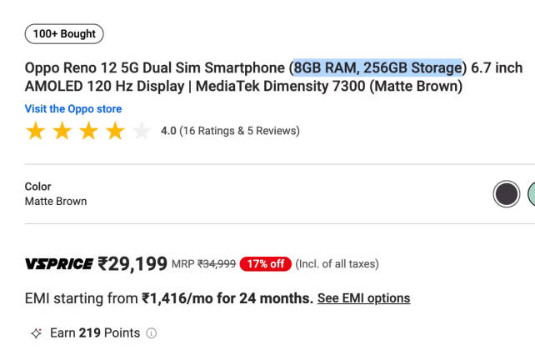Click the sparkle icon before Earn Points
The image size is (535, 350).
(x=36, y=333)
